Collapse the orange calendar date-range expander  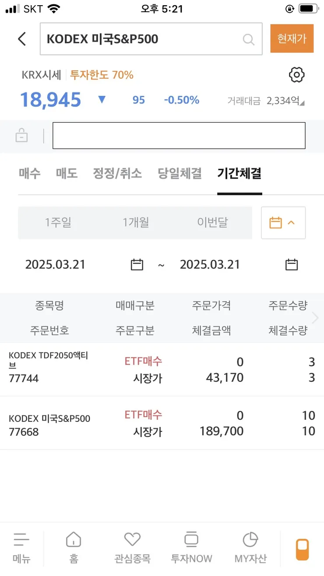283,223
